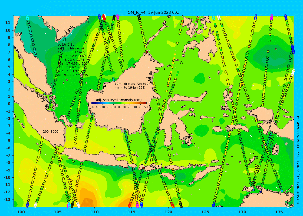Click the black drifter marker beside 'm' legend
The width and height of the screenshot is (303, 216).
122,87
